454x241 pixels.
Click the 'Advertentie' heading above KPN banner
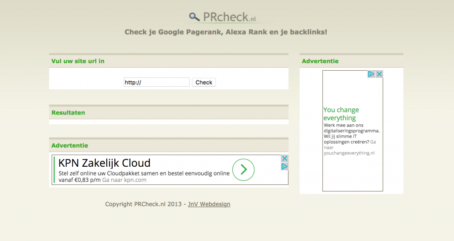70,145
